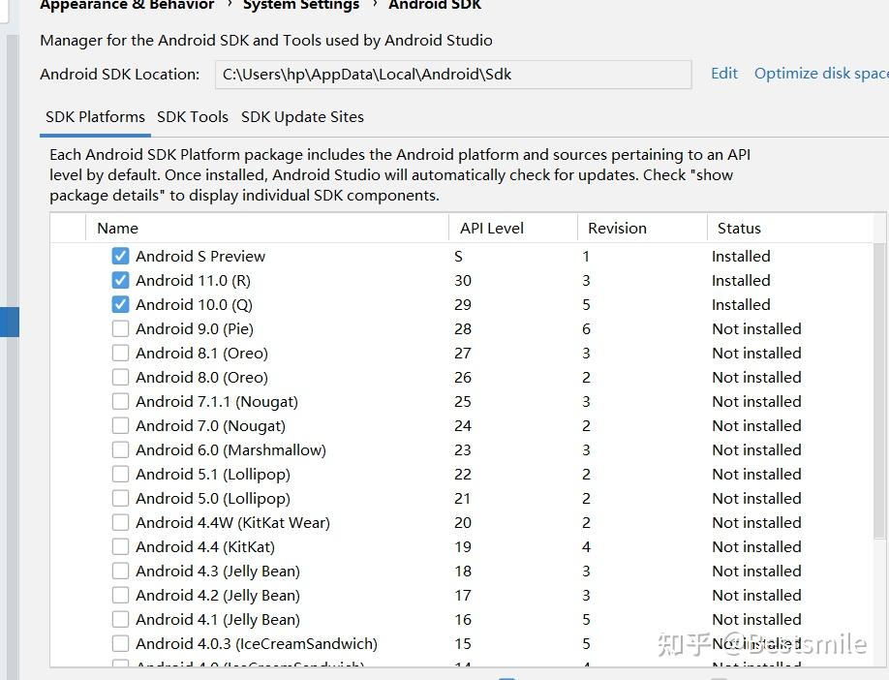Click Not installed status of Android 9.0 (Pie)
The height and width of the screenshot is (680, 889).
click(x=756, y=329)
